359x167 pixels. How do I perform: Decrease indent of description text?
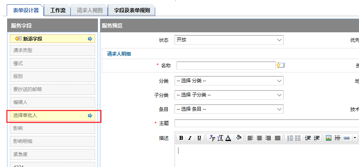pyautogui.click(x=308, y=138)
